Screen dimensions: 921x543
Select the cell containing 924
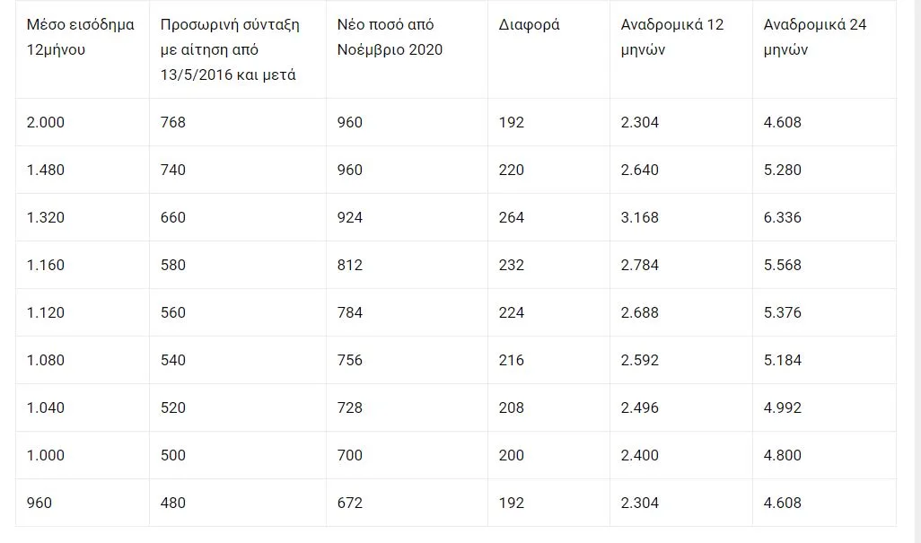tap(350, 217)
